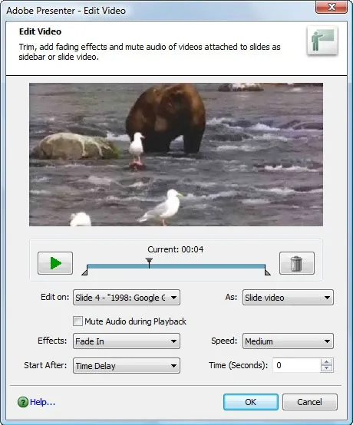The image size is (353, 425).
Task: Open the Speed Medium dropdown
Action: [x=288, y=341]
